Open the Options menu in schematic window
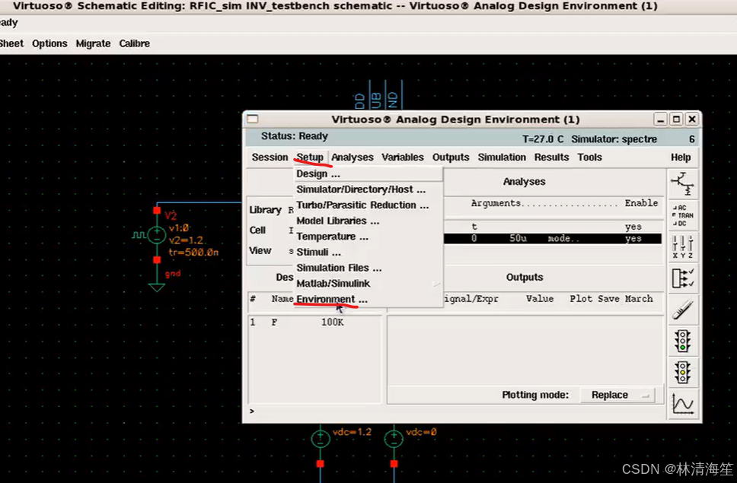 point(49,43)
